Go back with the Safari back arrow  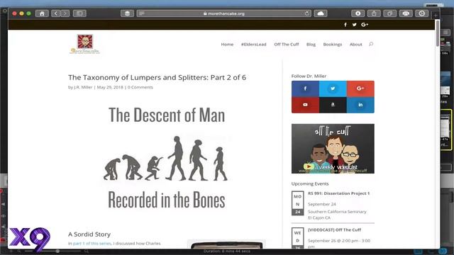click(x=56, y=13)
